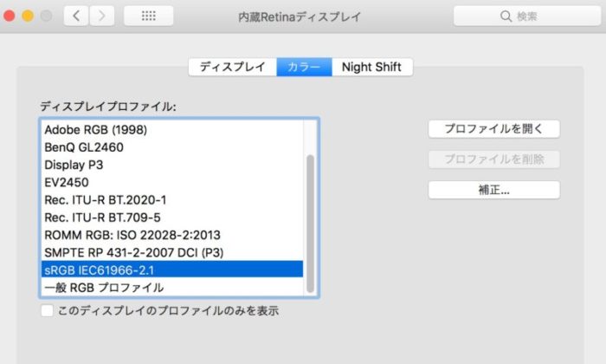Screen dimensions: 606x364
Task: Go forward with the right arrow button
Action: coord(101,16)
